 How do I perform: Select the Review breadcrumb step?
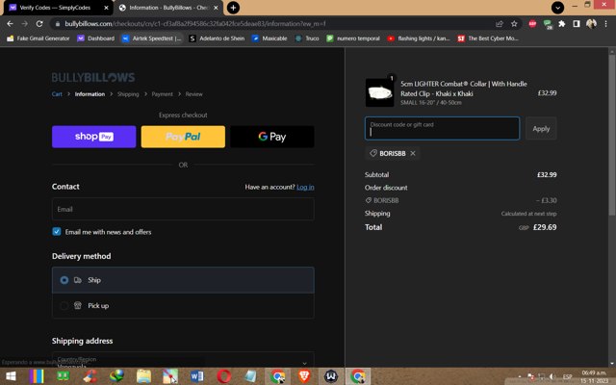point(194,94)
